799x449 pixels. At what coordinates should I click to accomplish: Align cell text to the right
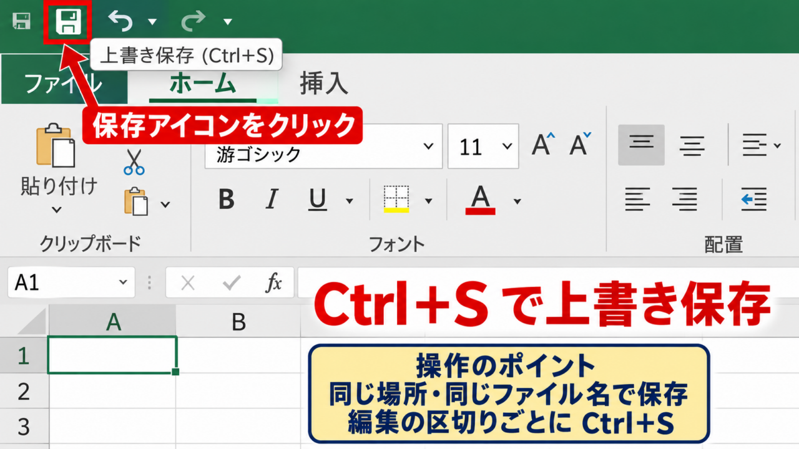[684, 200]
